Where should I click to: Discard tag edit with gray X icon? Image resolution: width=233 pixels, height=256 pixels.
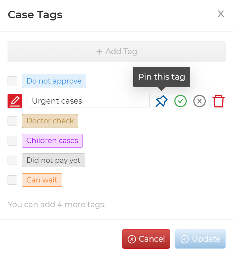point(200,101)
